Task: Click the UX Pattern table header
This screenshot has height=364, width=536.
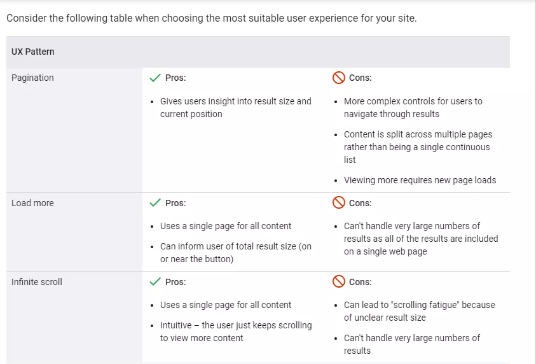Action: 33,52
